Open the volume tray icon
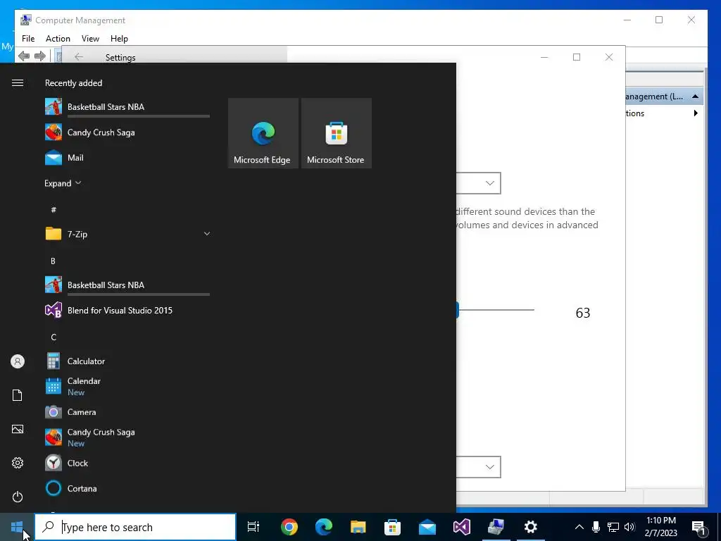This screenshot has height=541, width=721. 629,527
